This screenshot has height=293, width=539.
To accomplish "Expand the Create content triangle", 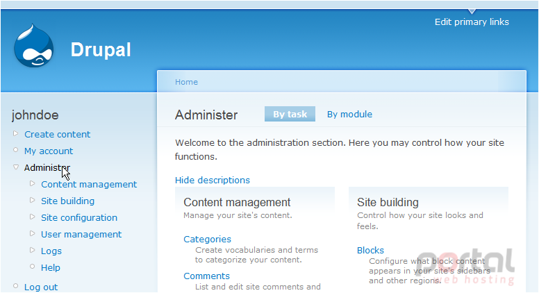I will pos(15,133).
